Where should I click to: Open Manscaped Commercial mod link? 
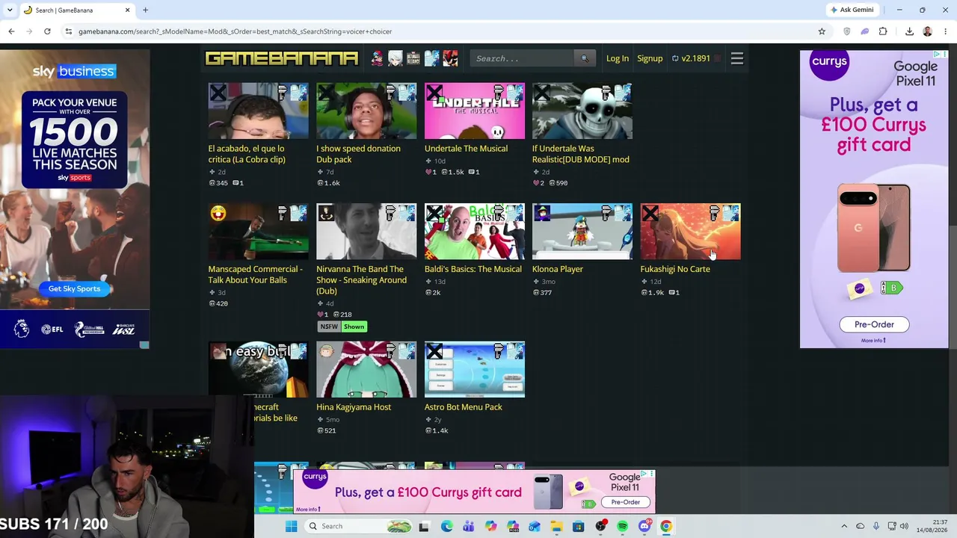[255, 274]
